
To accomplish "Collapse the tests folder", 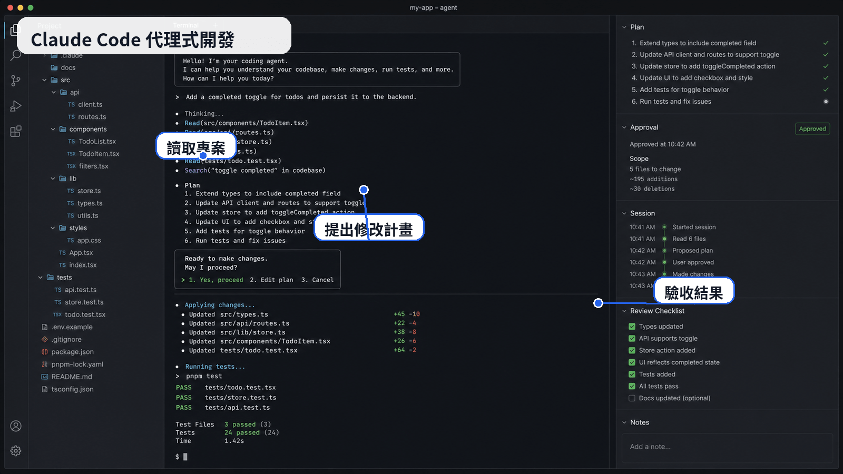I will tap(40, 278).
